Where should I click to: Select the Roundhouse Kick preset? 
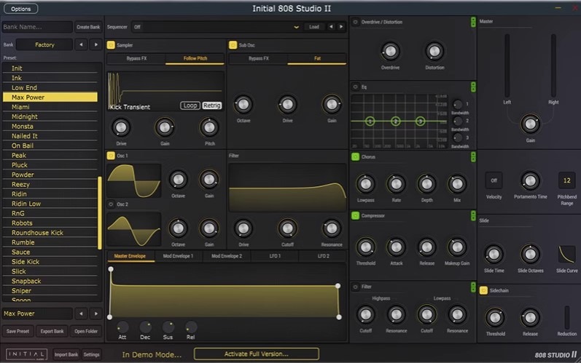(50, 233)
